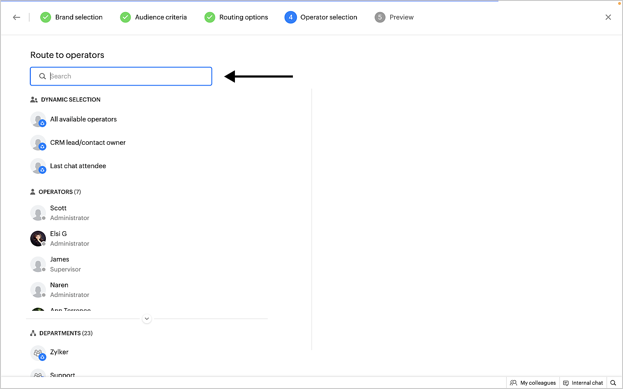Screen dimensions: 623x389
Task: Click OPERATORS (7) heading
Action: (x=60, y=192)
